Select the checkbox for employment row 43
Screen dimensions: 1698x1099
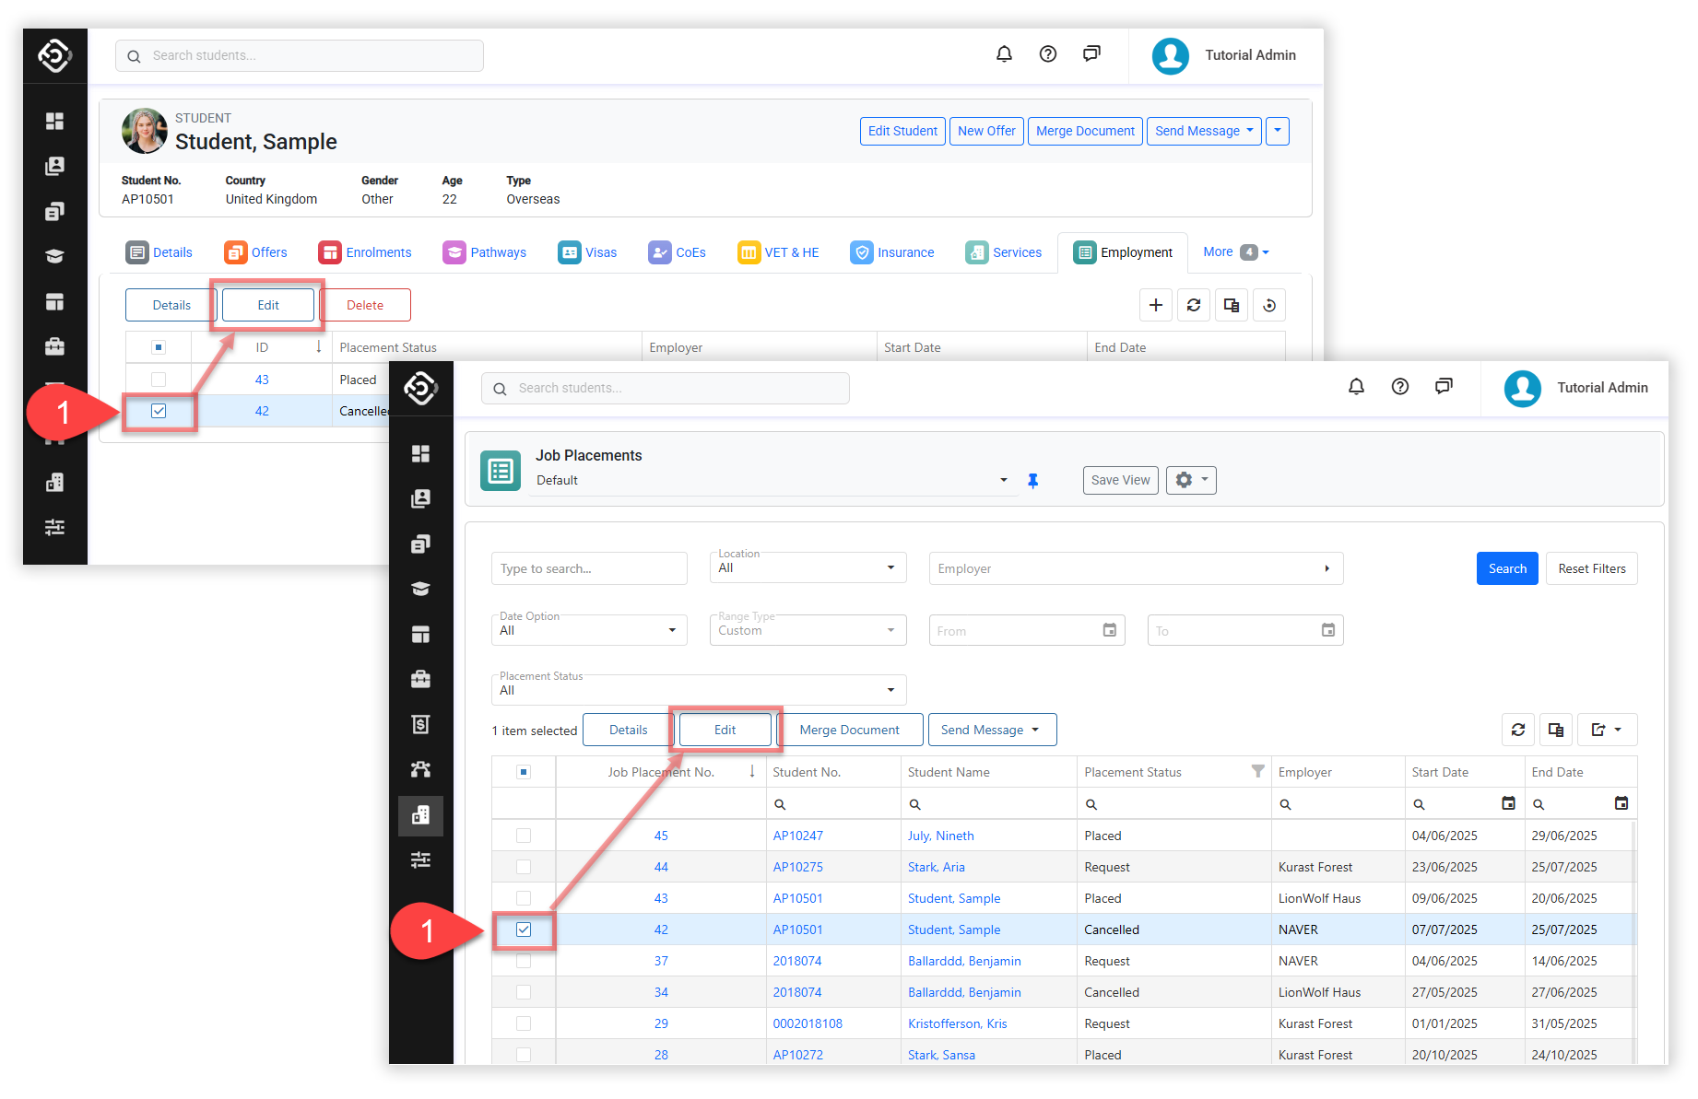point(159,380)
